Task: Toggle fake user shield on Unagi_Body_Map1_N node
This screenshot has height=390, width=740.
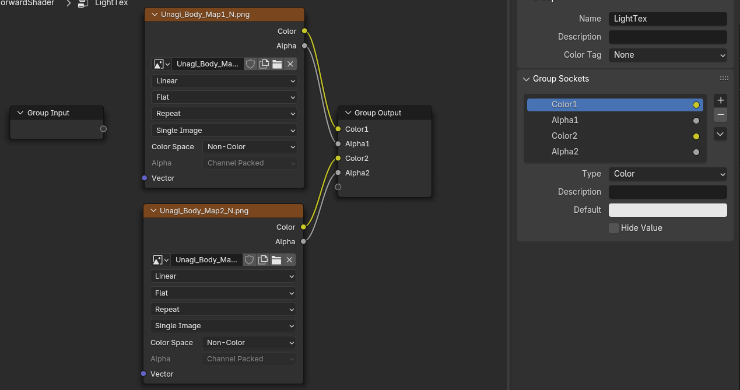Action: [250, 64]
